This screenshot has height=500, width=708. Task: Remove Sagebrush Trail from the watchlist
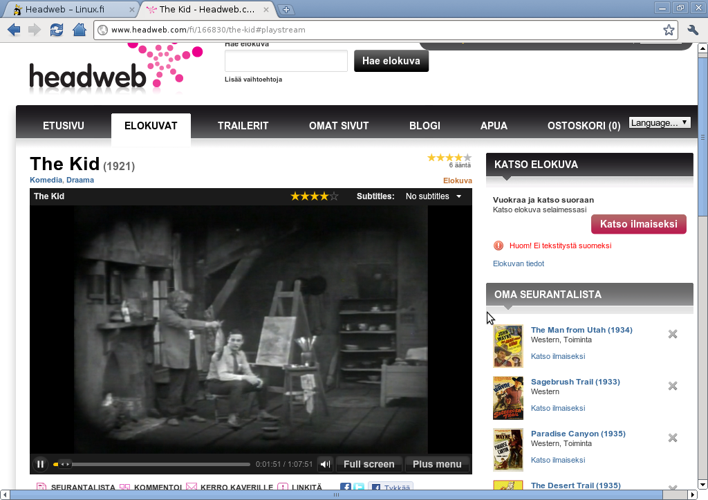point(672,386)
